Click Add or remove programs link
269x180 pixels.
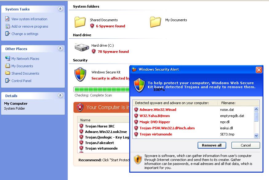pyautogui.click(x=30, y=26)
